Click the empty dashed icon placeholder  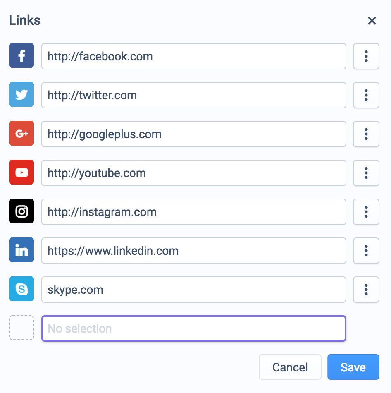[x=21, y=328]
